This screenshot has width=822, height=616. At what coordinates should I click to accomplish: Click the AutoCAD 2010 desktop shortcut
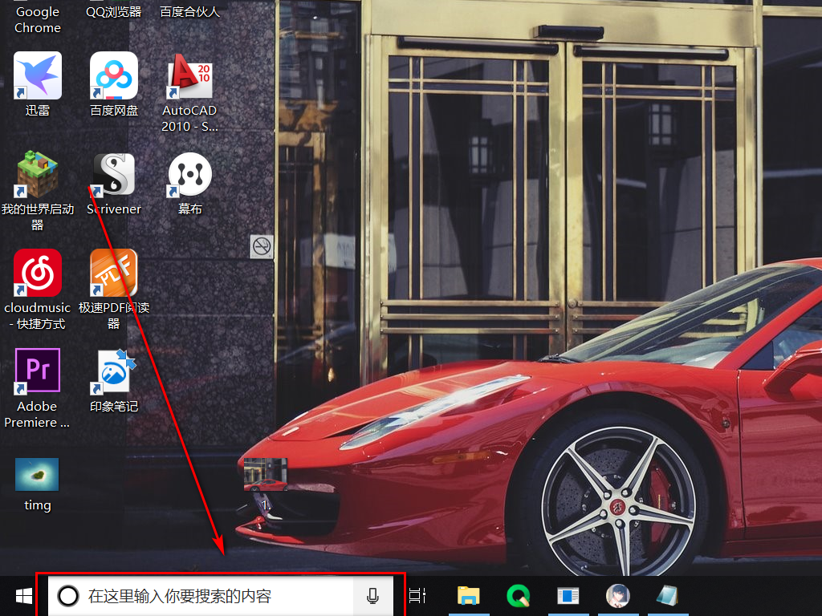(189, 76)
